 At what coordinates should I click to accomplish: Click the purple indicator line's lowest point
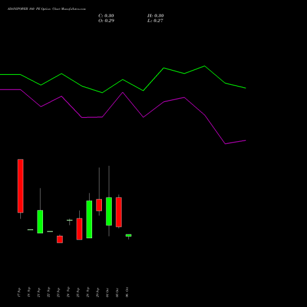pos(225,144)
